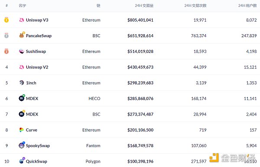260x167 pixels.
Task: Click the SushiSwap logo icon
Action: 22,51
